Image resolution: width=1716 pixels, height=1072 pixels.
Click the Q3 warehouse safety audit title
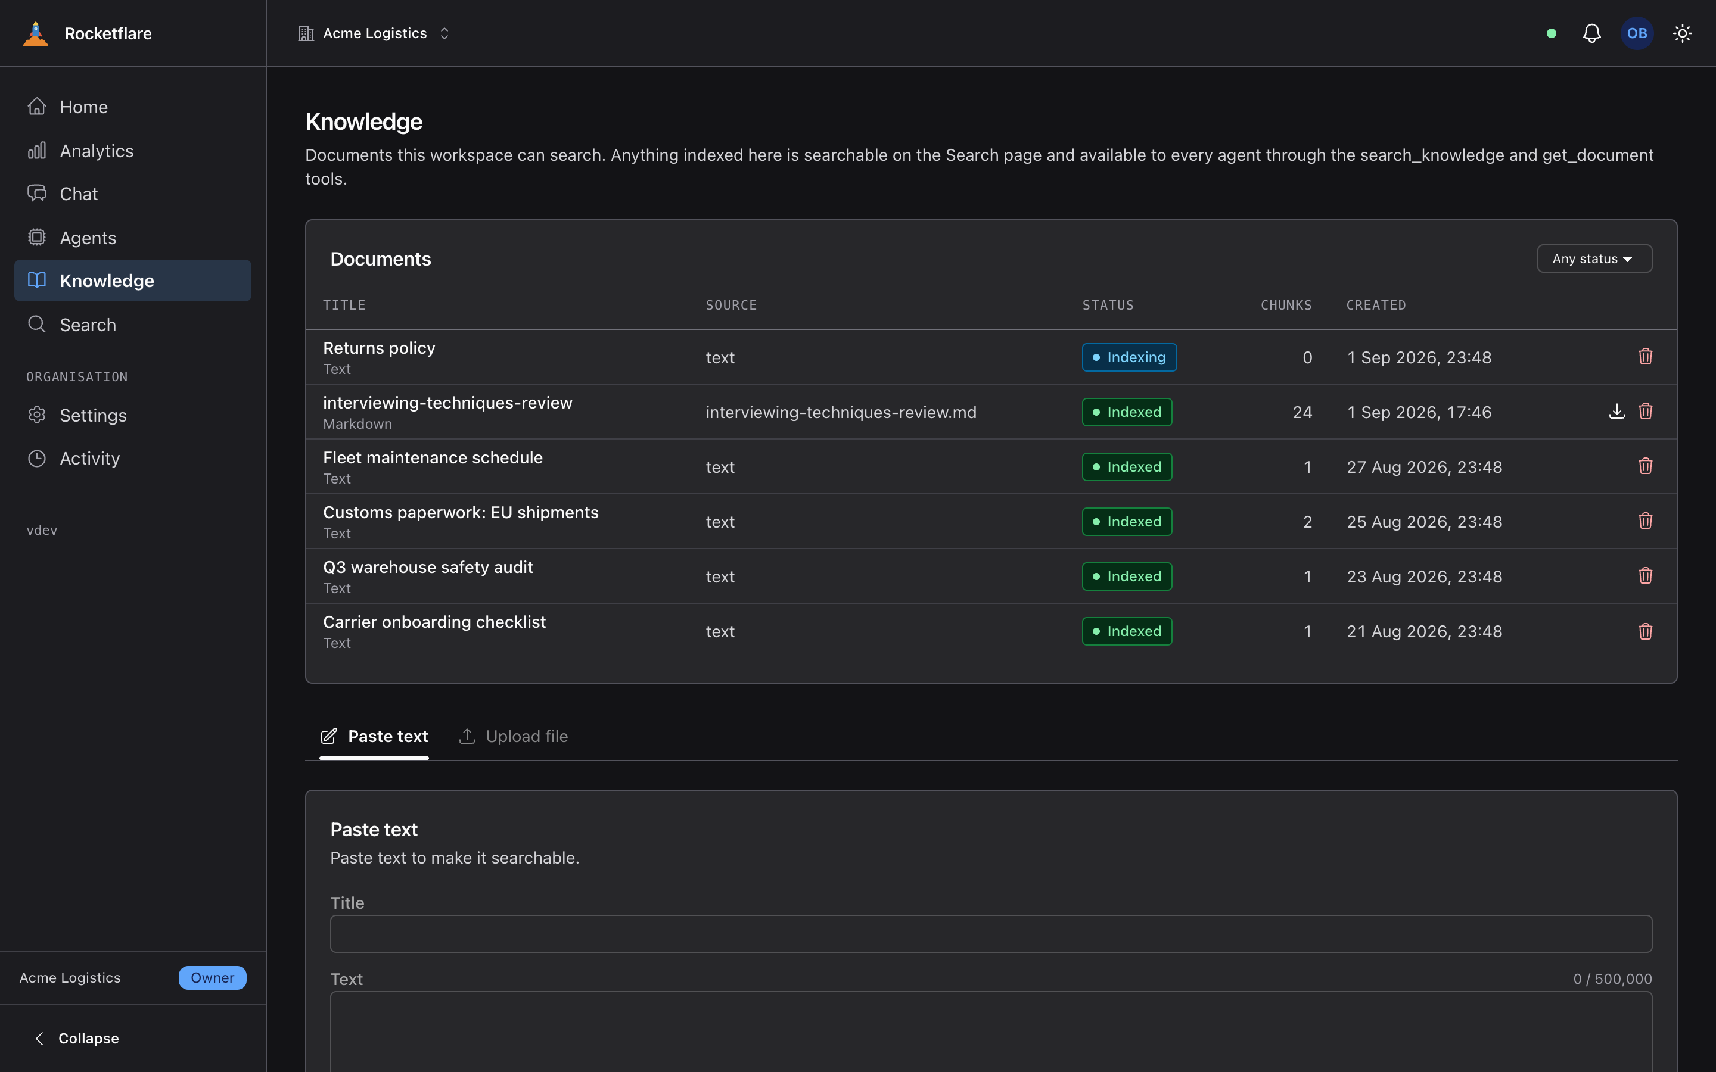[428, 566]
